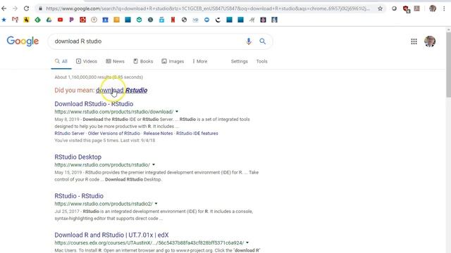Go back using the browser back arrow

(4, 8)
